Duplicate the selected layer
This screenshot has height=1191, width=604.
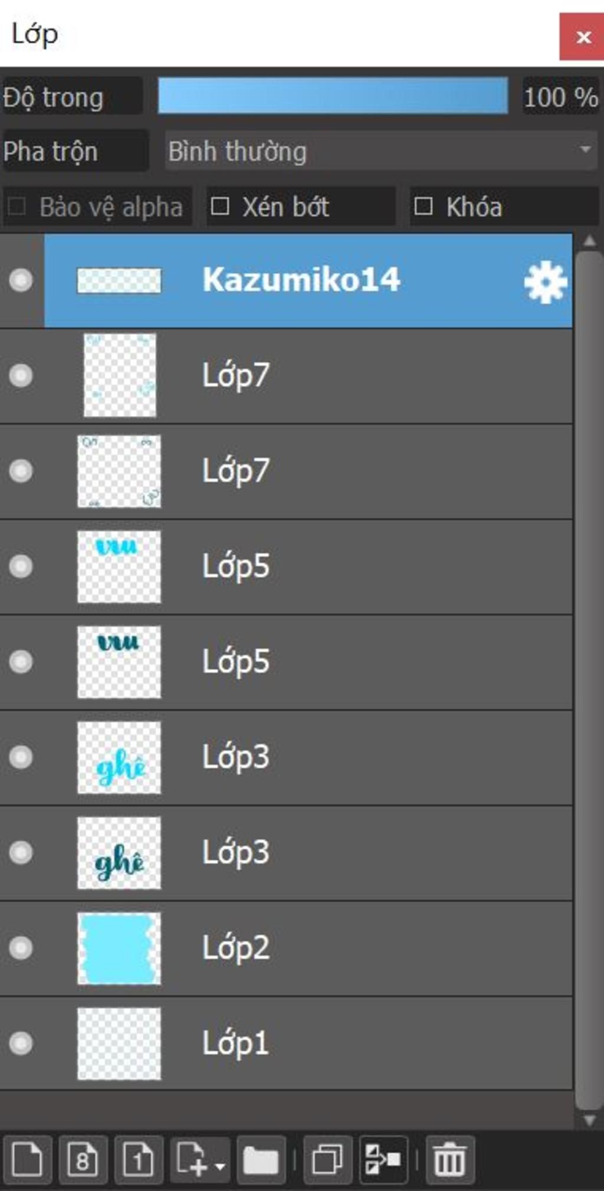[x=327, y=1160]
